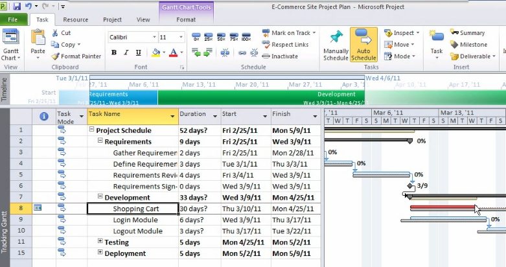Image resolution: width=506 pixels, height=267 pixels.
Task: Open the File tab
Action: [x=12, y=19]
